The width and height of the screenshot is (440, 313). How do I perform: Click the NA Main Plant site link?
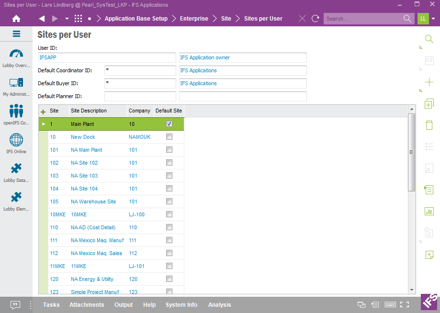pyautogui.click(x=86, y=150)
